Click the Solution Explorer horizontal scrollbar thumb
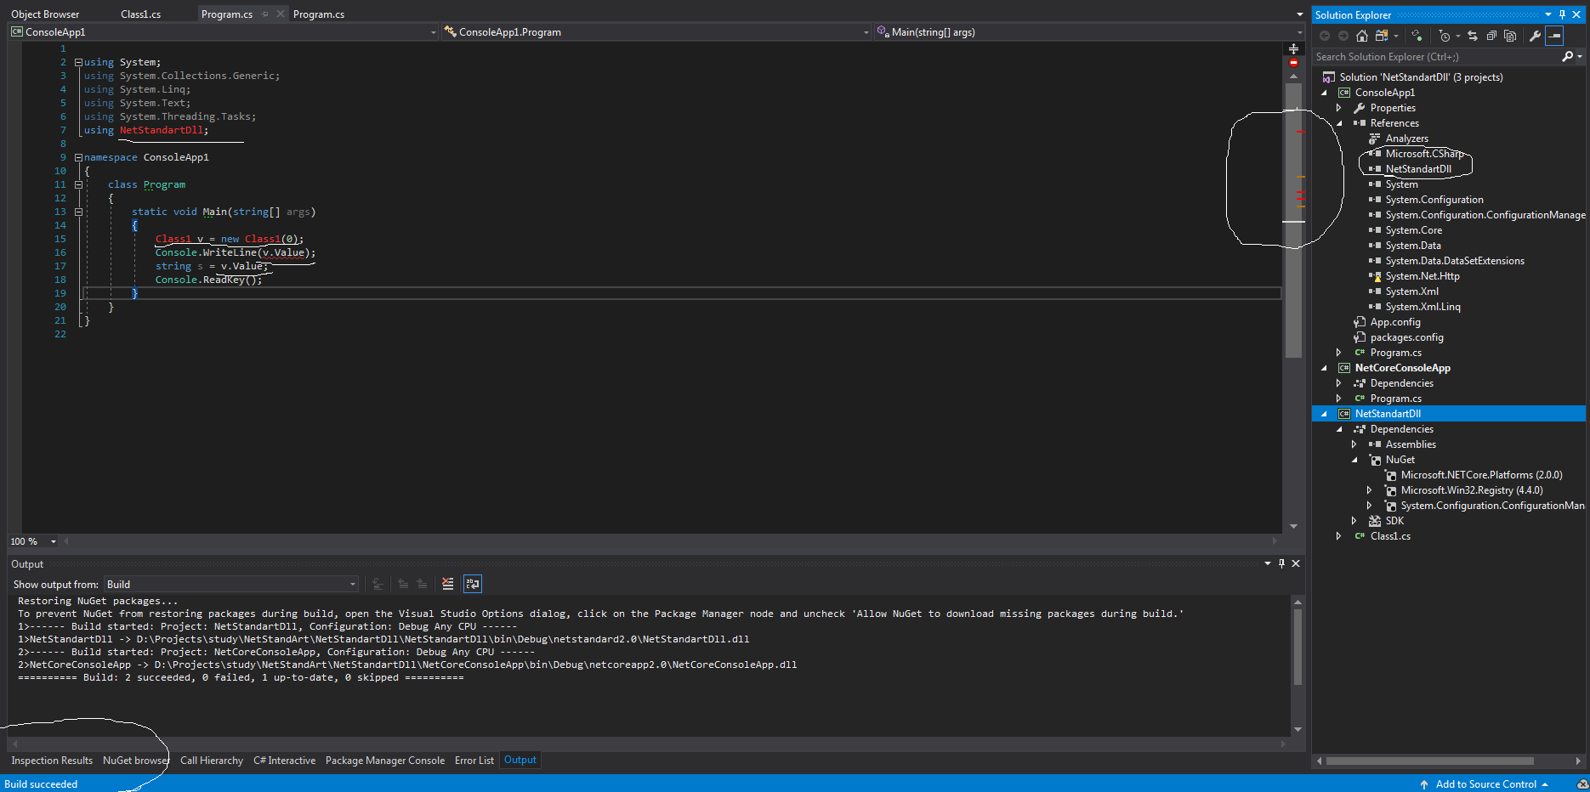The width and height of the screenshot is (1590, 792). 1429,761
